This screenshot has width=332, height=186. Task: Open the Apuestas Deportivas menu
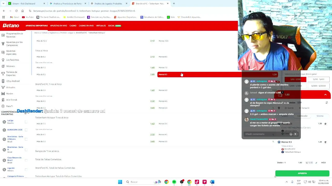(37, 26)
